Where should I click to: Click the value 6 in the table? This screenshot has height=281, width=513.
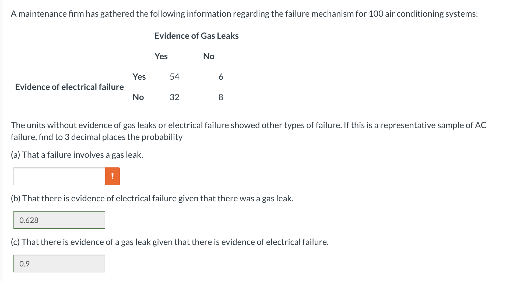coord(221,77)
